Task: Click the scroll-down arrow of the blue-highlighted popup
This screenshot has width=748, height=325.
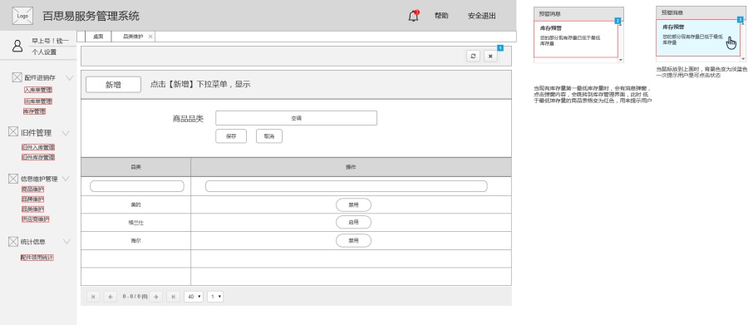Action: coord(743,59)
